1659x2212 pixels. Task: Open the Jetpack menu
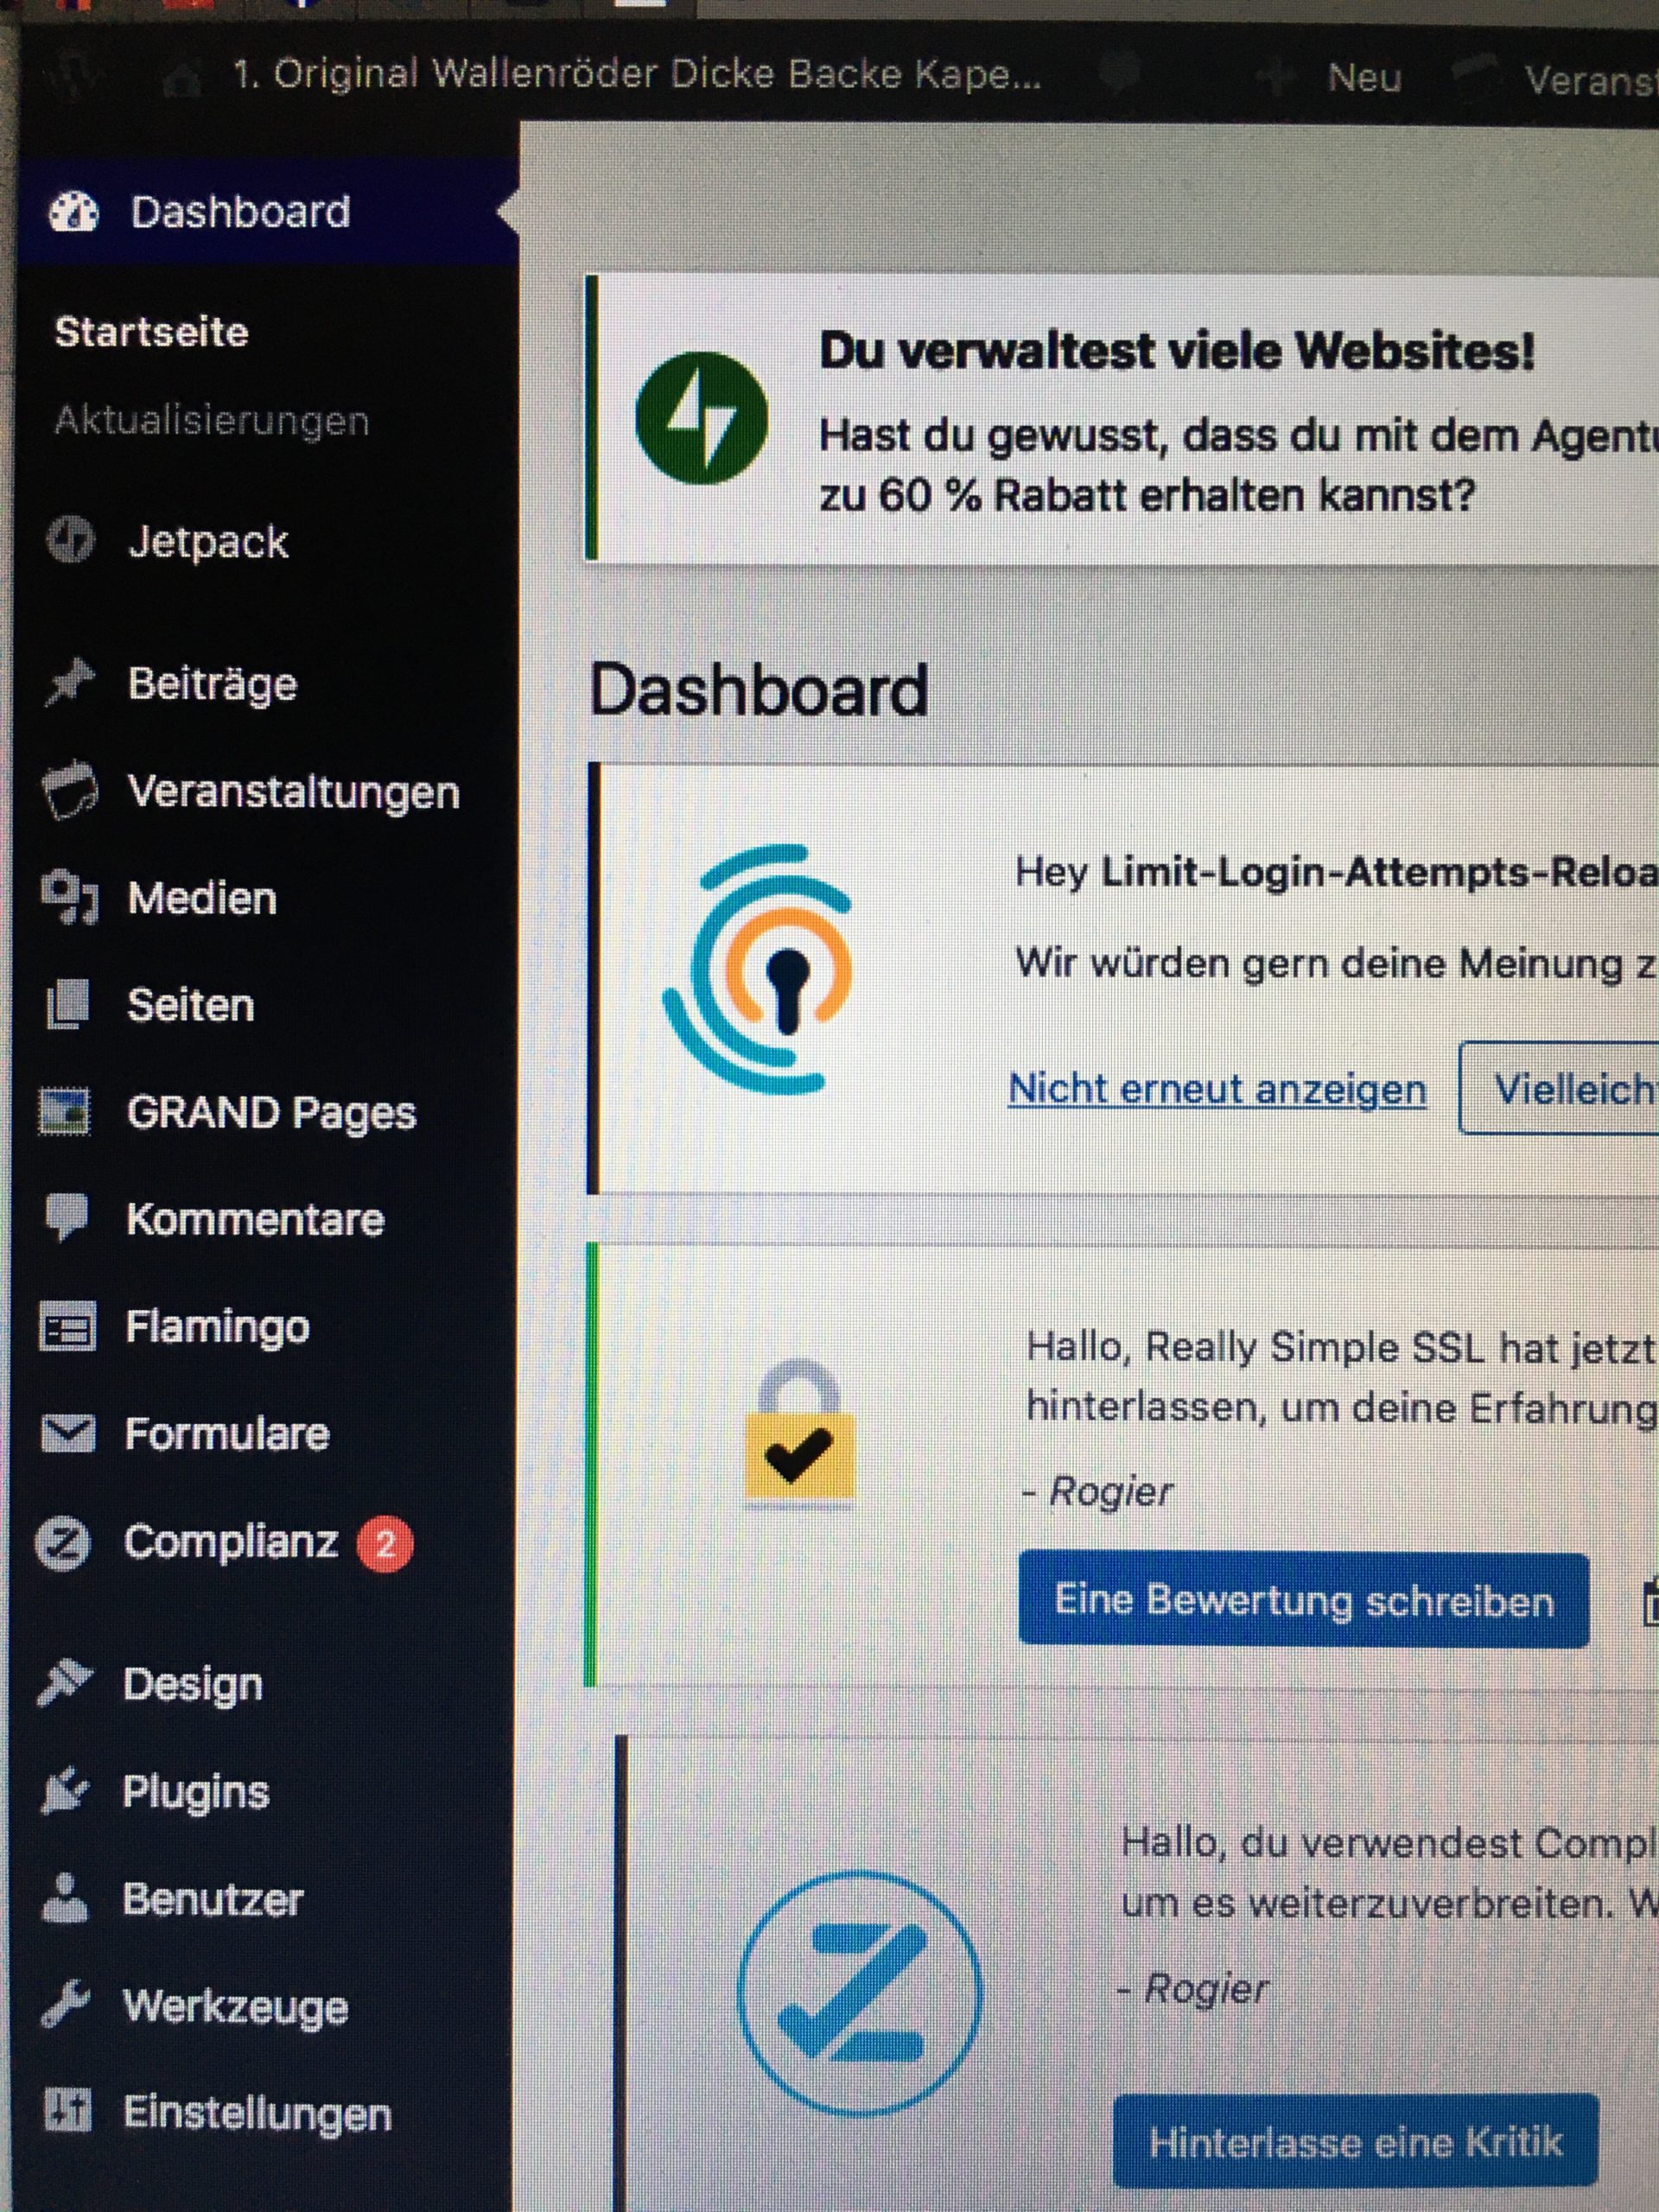click(x=208, y=542)
